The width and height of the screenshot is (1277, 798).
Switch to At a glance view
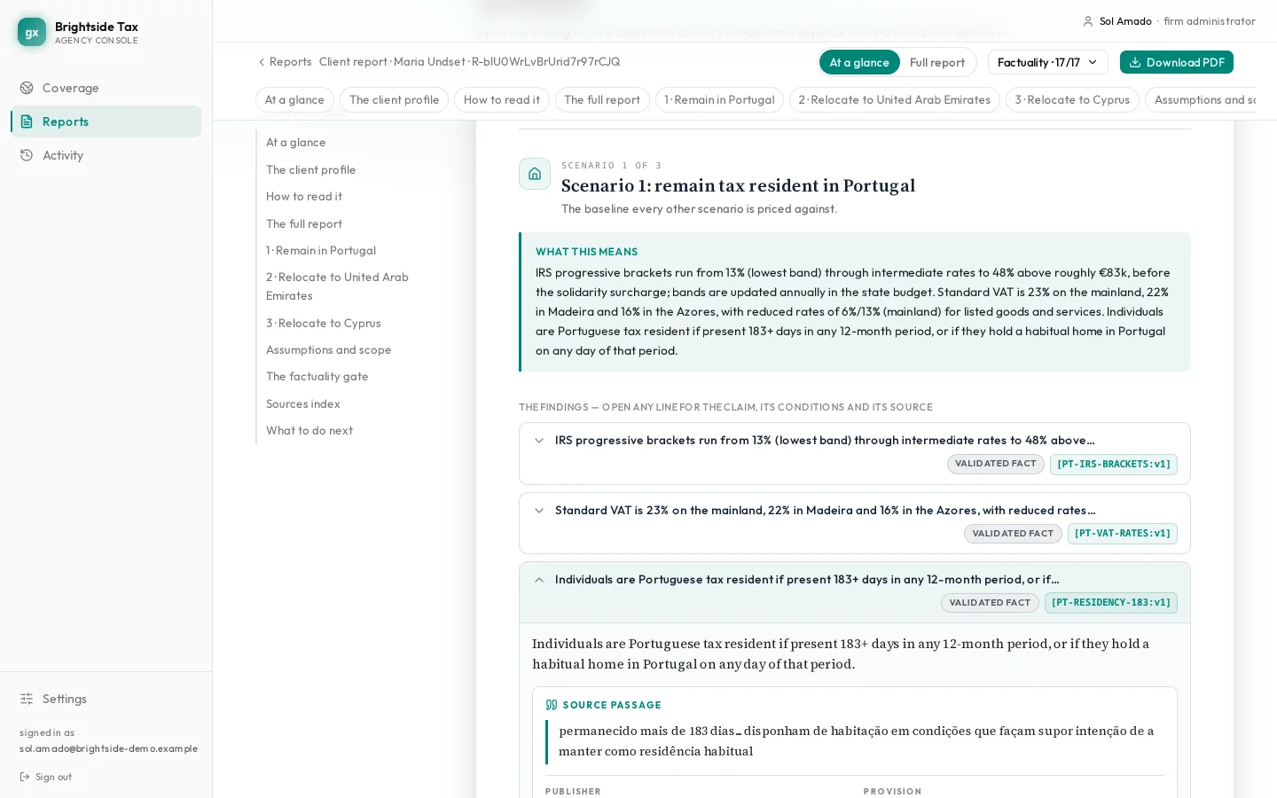[x=859, y=62]
